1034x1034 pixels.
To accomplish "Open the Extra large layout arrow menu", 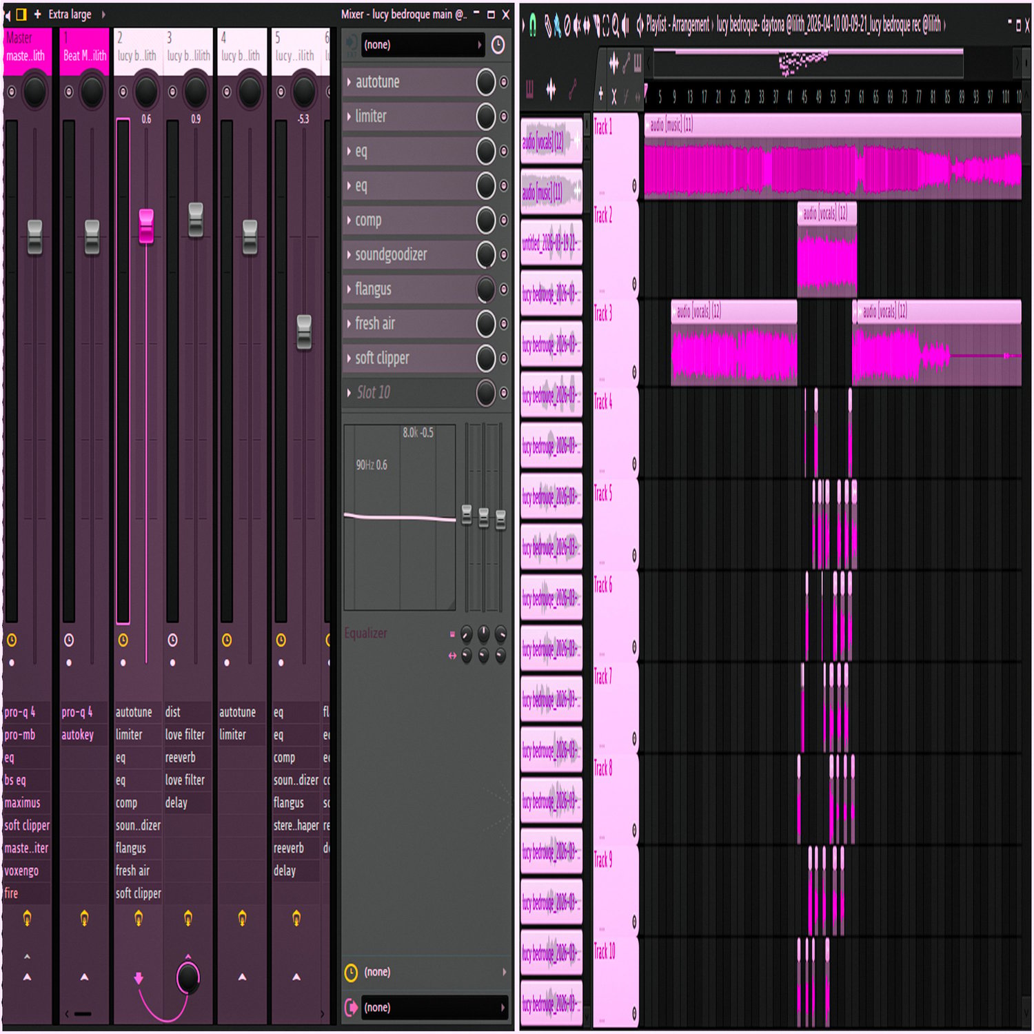I will click(103, 14).
